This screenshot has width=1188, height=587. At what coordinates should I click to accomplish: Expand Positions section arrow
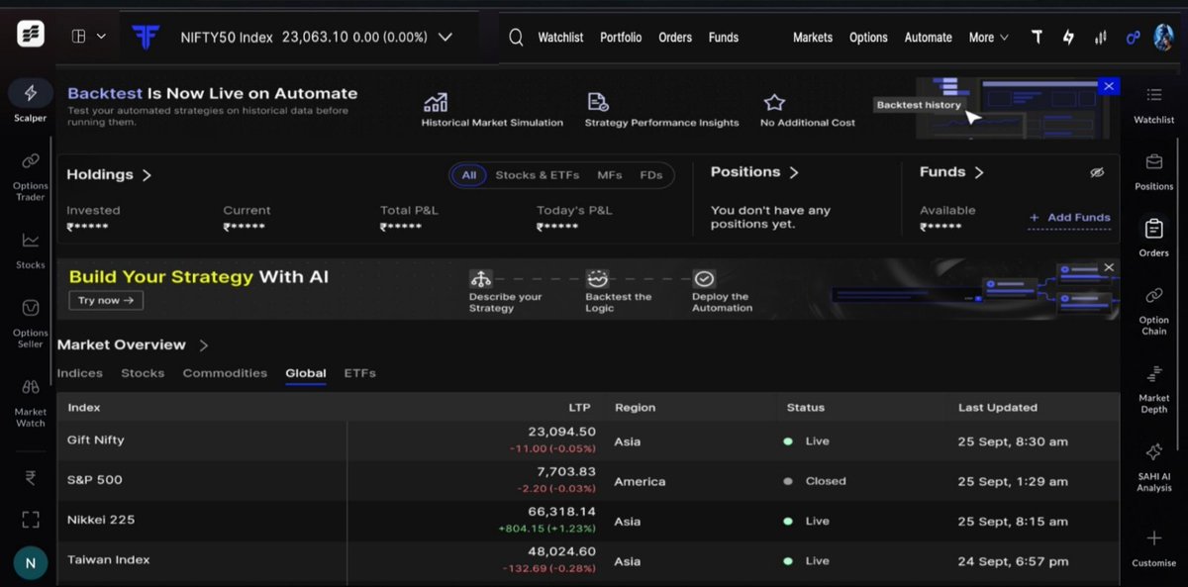coord(794,172)
